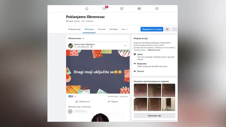Open the brick doorway media thumbnail
The image size is (226, 127).
pyautogui.click(x=169, y=104)
